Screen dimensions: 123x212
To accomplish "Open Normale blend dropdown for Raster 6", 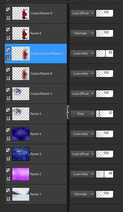I will pos(82,33).
